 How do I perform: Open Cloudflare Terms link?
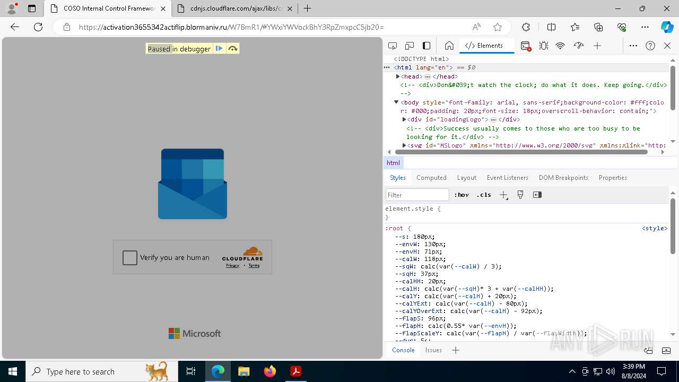coord(254,265)
